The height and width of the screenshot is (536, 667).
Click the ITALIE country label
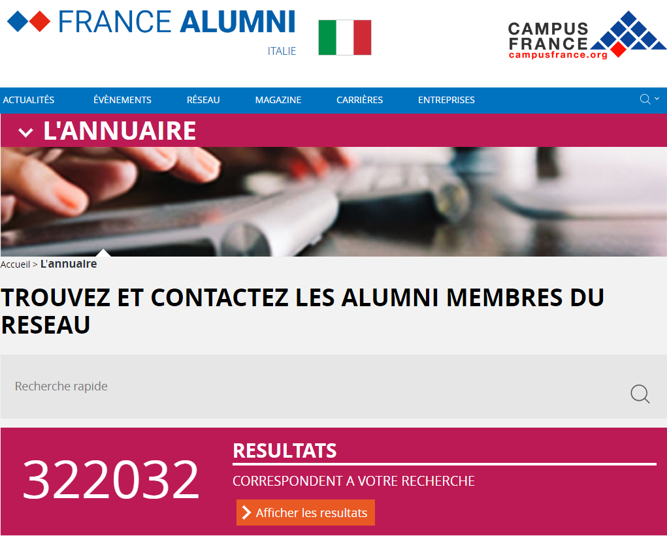click(282, 51)
